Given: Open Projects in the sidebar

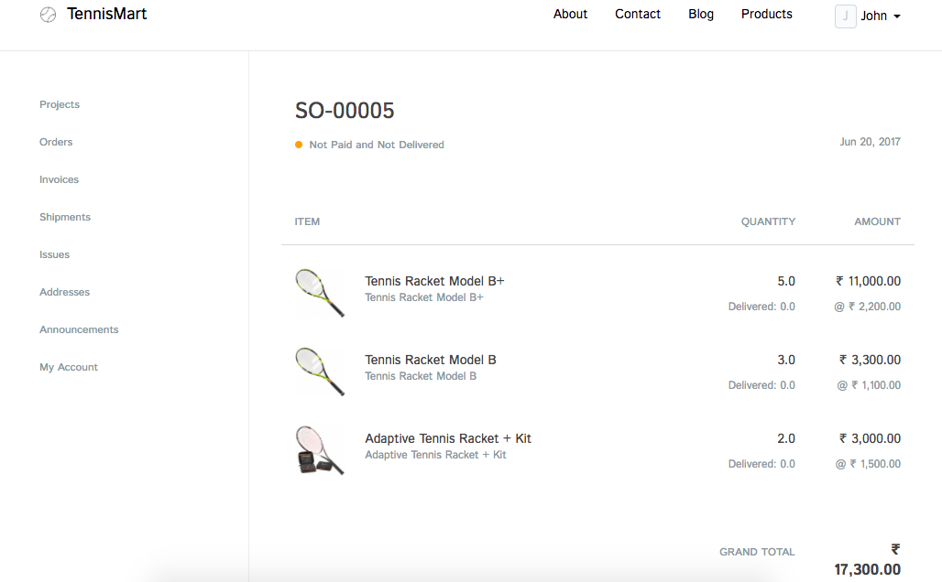Looking at the screenshot, I should click(60, 104).
